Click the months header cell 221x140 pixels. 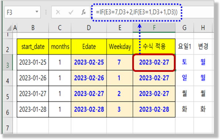[60, 47]
